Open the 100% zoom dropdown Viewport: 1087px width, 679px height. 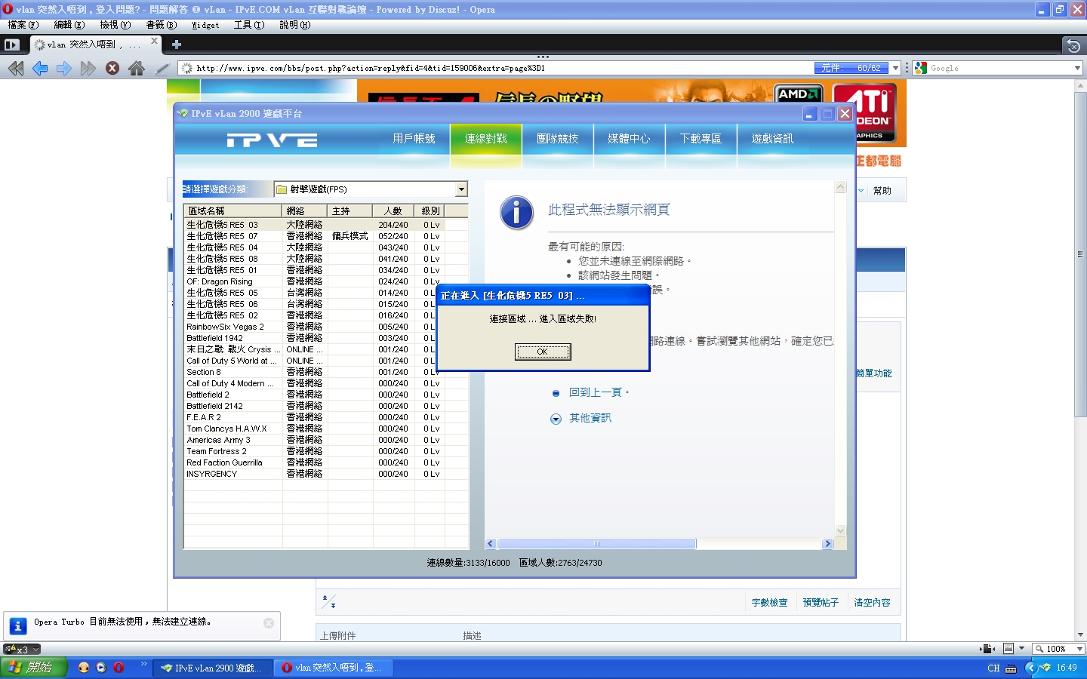pos(1079,649)
